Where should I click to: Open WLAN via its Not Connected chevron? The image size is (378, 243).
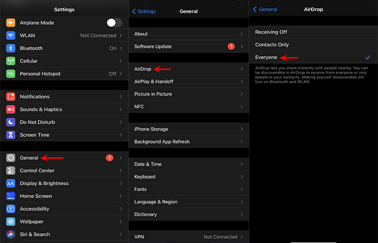click(121, 36)
